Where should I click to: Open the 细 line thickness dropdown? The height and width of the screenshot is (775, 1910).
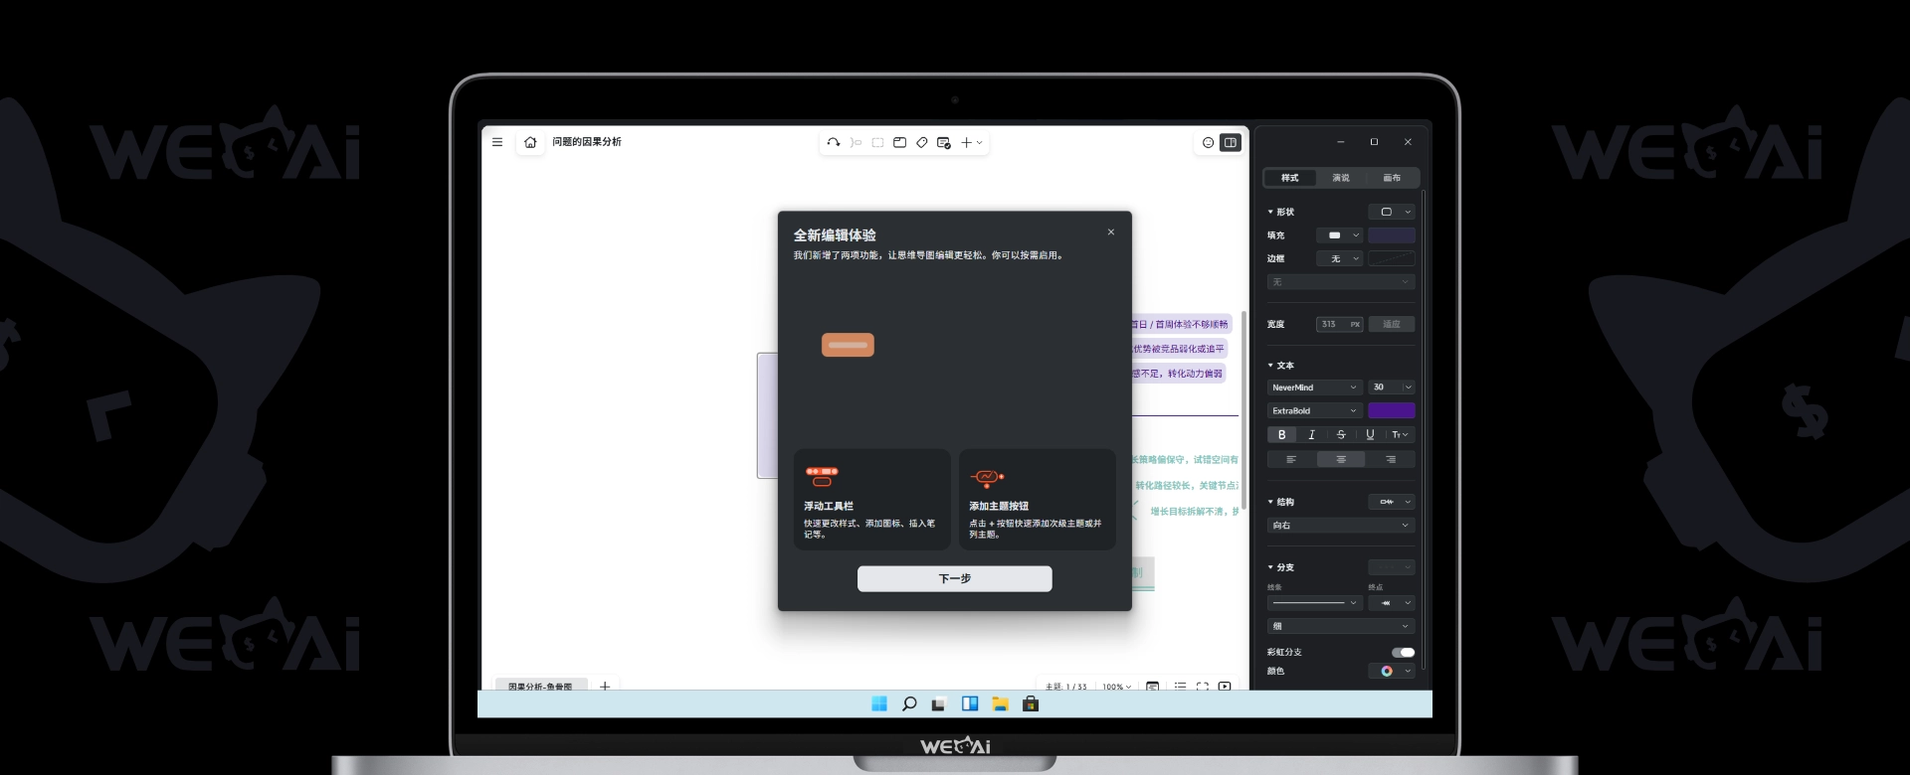[1341, 626]
